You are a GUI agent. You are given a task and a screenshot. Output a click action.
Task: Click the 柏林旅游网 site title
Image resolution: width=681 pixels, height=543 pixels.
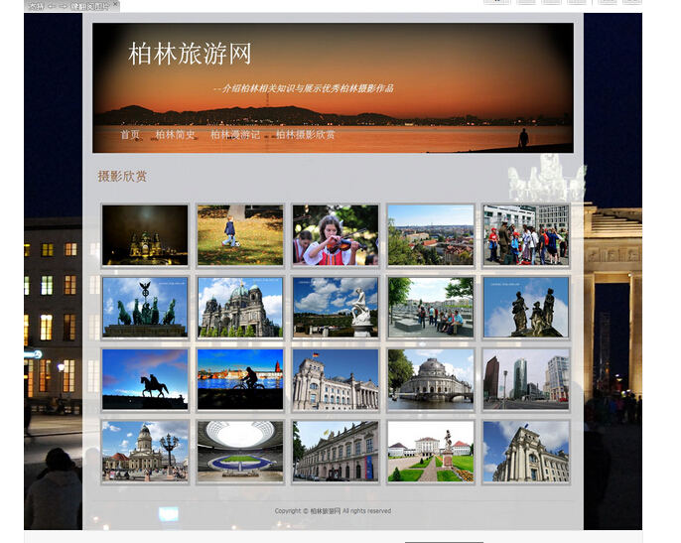[190, 55]
